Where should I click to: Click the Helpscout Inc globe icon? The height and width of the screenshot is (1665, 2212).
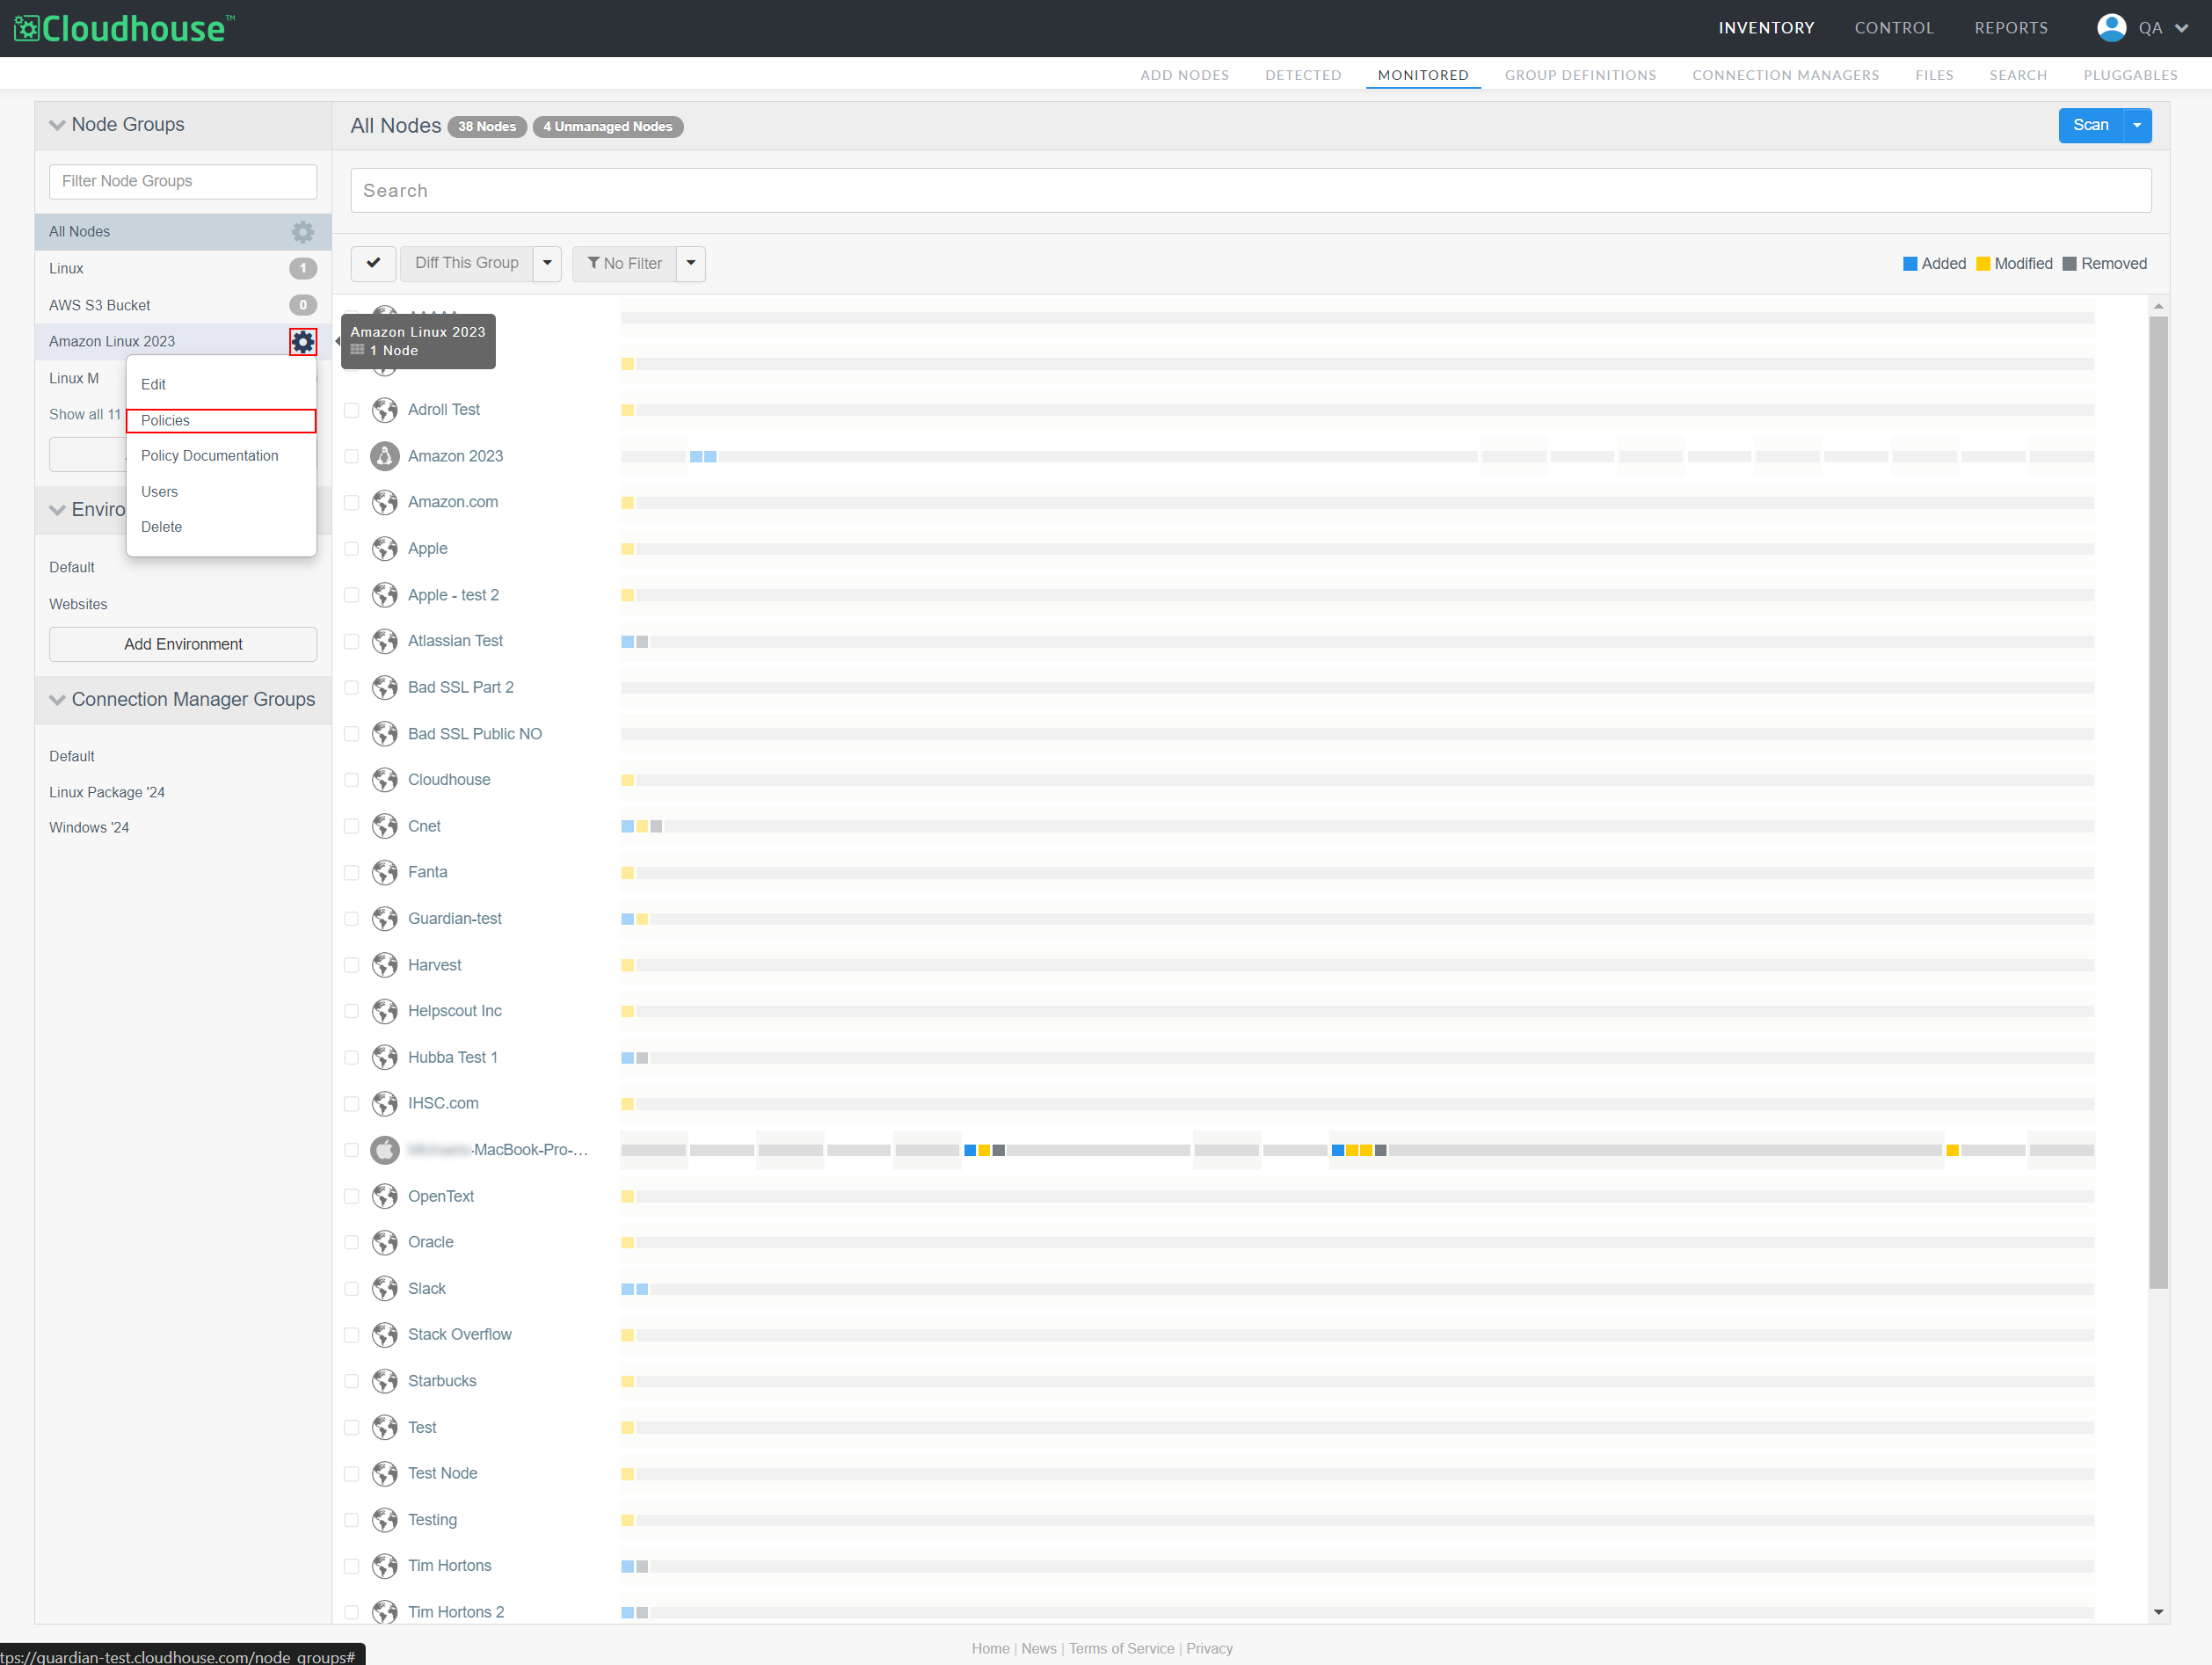click(385, 1011)
